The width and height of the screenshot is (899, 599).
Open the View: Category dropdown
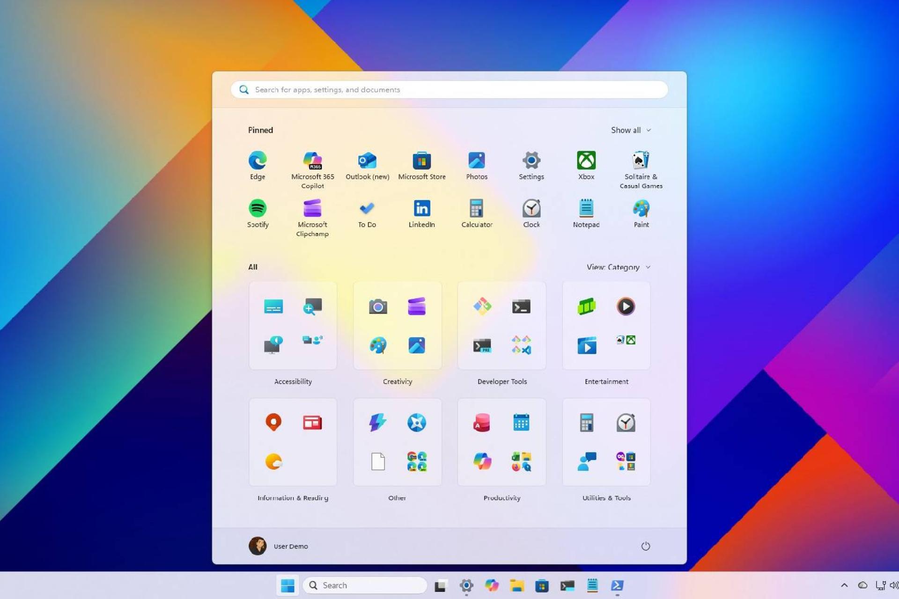pyautogui.click(x=618, y=267)
